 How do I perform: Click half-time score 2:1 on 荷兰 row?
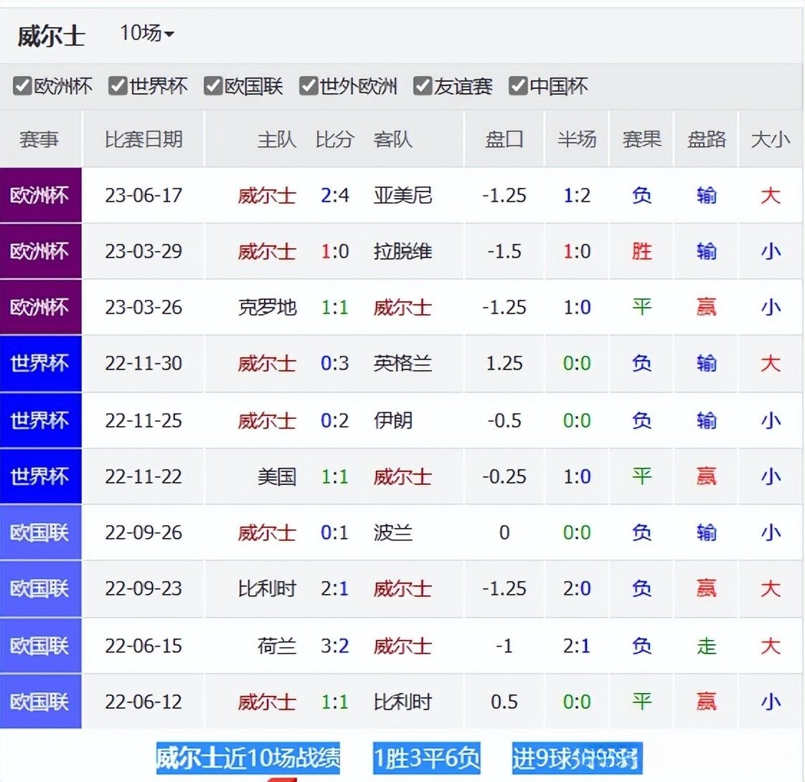pos(577,646)
